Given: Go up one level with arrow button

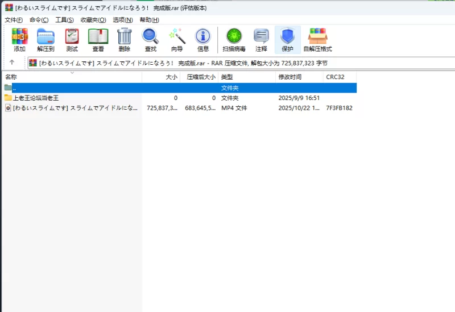Looking at the screenshot, I should click(12, 63).
